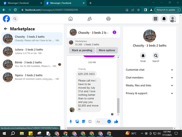Click the address bar URL
Screen dimensions: 182x137
(x=52, y=10)
